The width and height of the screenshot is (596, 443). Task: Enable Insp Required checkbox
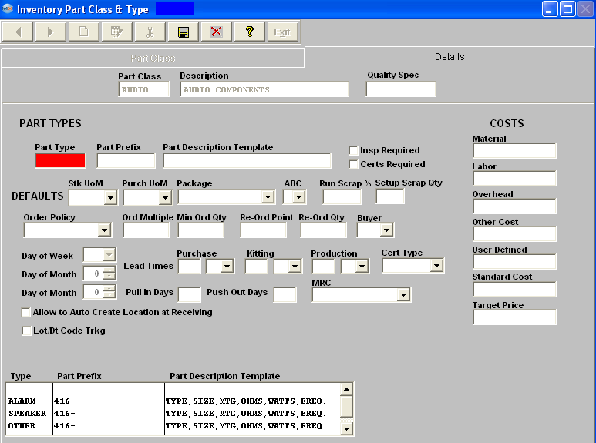[x=353, y=150]
